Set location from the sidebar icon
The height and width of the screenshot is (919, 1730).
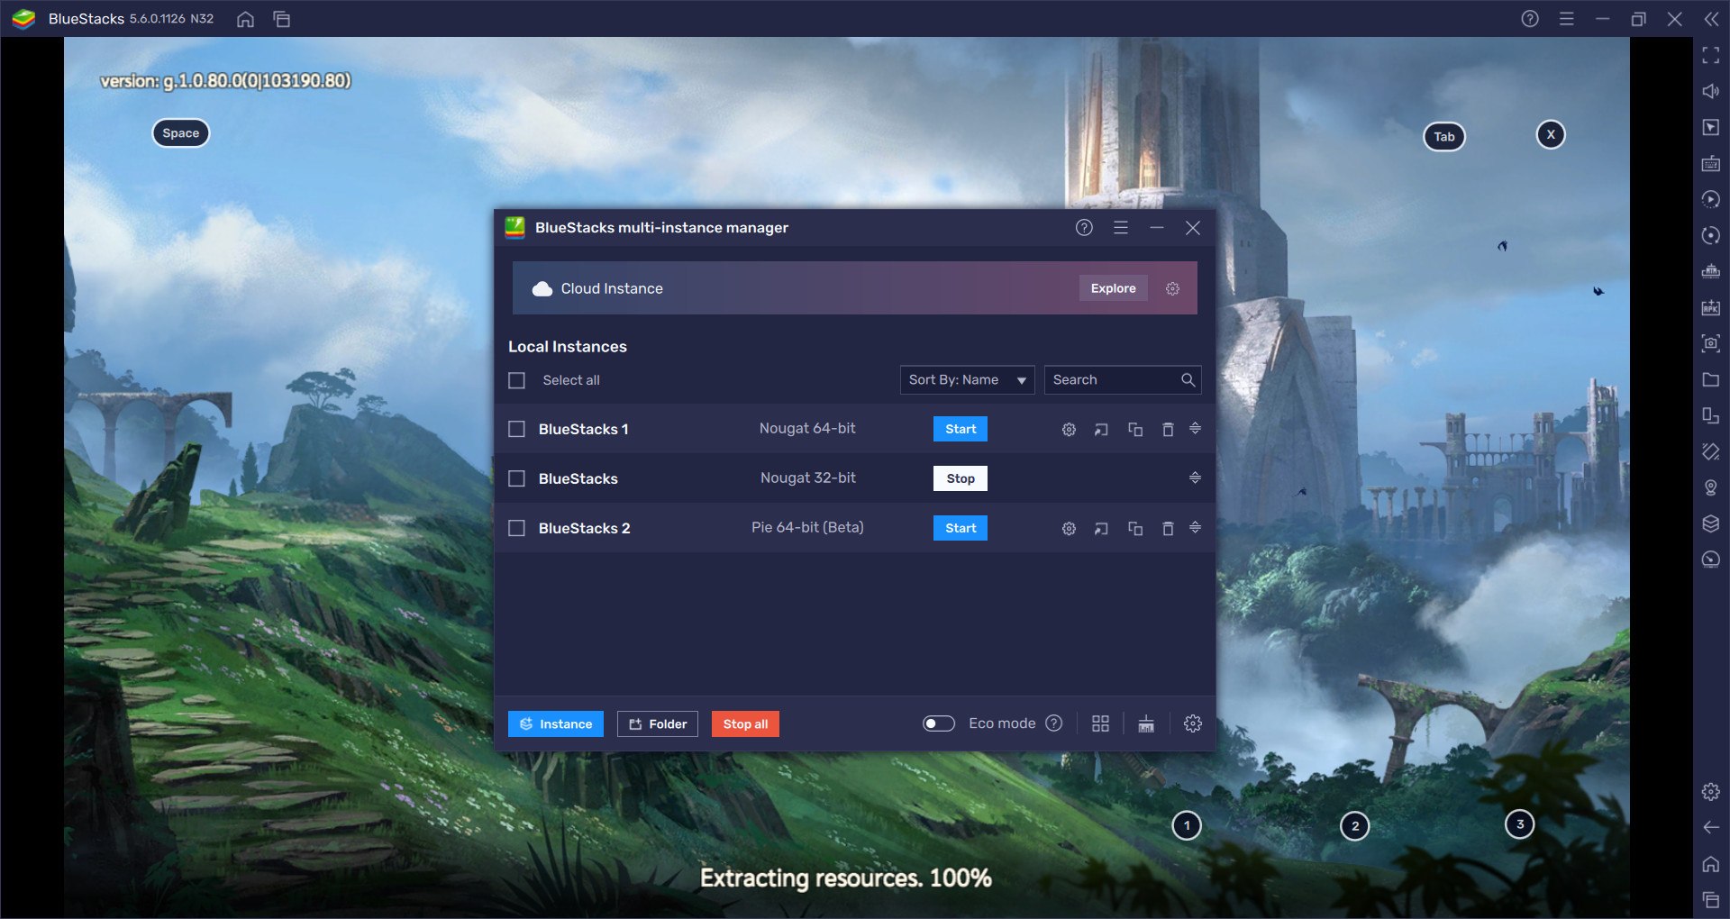[1710, 488]
